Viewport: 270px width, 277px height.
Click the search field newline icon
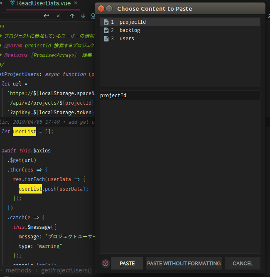click(x=47, y=16)
